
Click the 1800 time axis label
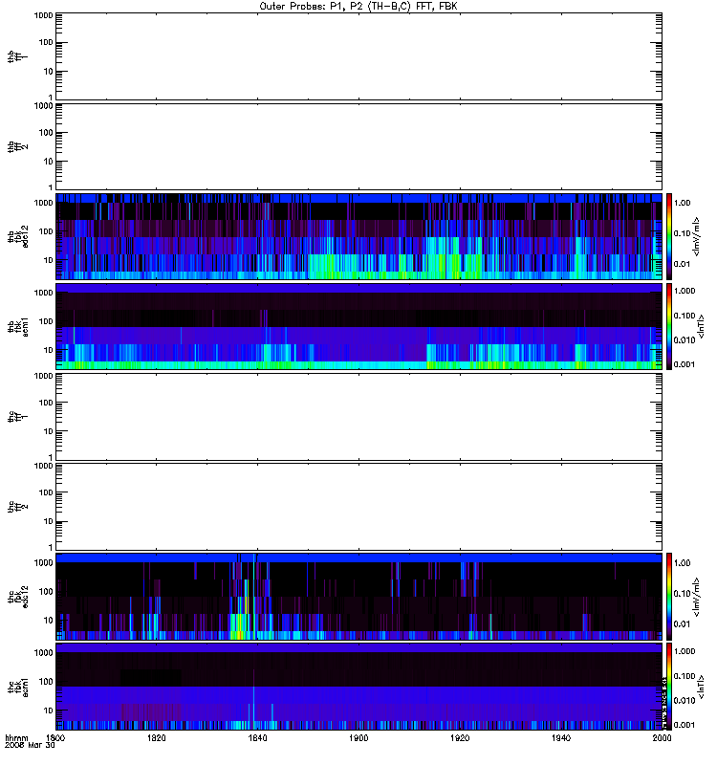(55, 738)
